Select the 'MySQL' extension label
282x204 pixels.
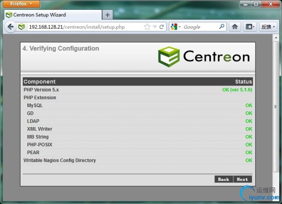click(x=35, y=105)
